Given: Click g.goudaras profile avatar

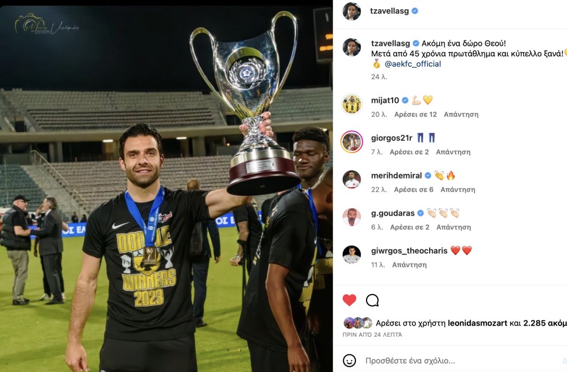Looking at the screenshot, I should click(352, 217).
